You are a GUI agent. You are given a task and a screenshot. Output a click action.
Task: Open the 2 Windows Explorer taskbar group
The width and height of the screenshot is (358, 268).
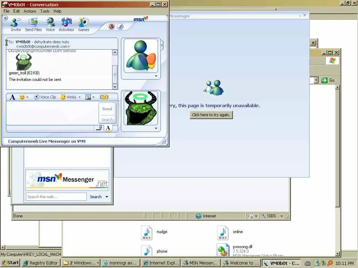81,263
